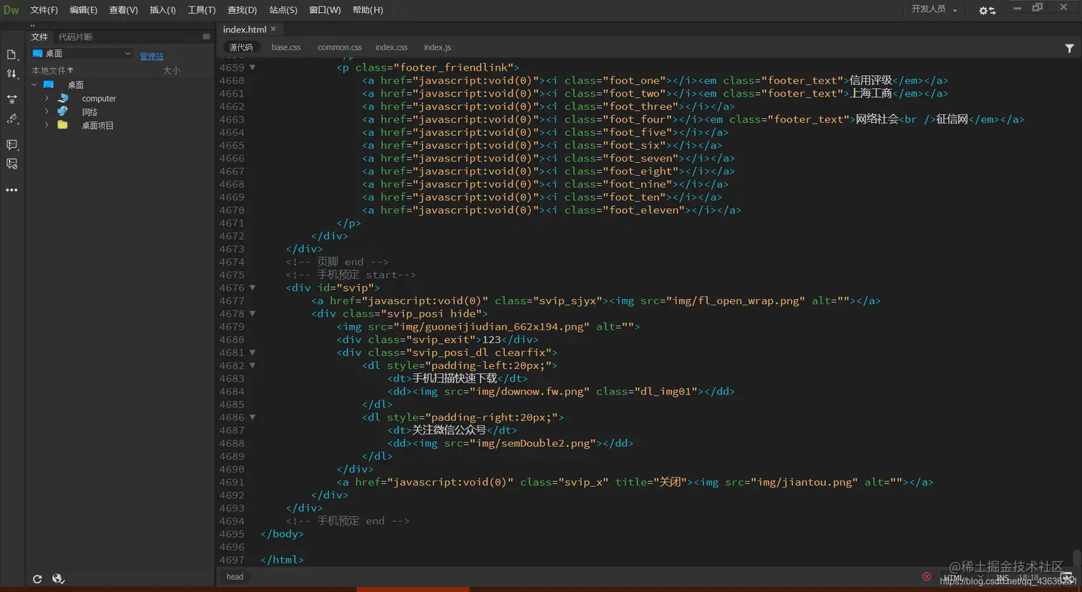Click the 管理站 link

click(152, 56)
